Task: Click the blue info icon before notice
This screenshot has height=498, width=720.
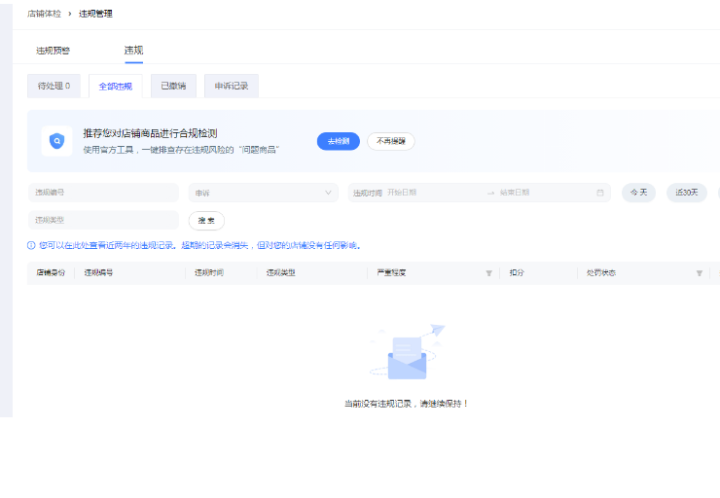Action: point(31,245)
